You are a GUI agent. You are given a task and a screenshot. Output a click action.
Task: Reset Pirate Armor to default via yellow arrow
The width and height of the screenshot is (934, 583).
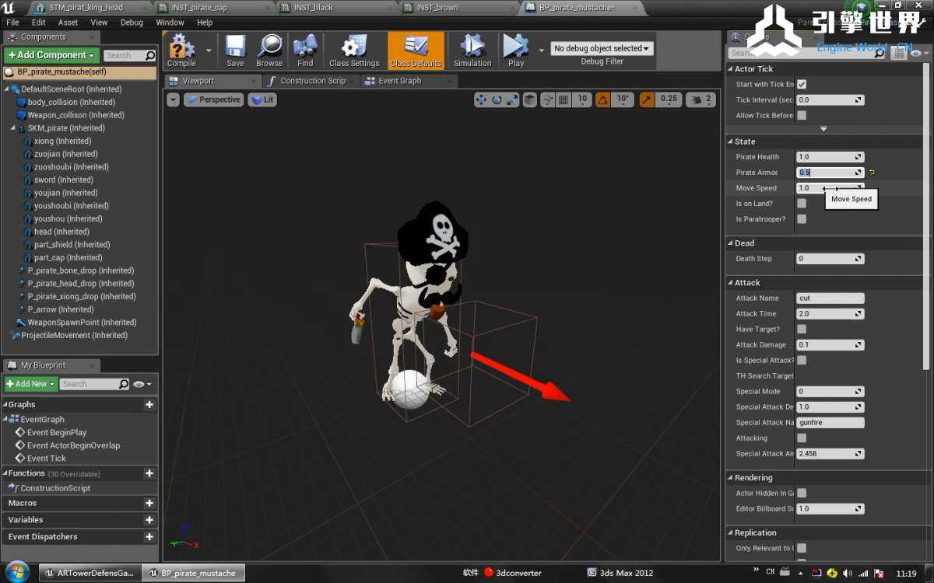(872, 173)
